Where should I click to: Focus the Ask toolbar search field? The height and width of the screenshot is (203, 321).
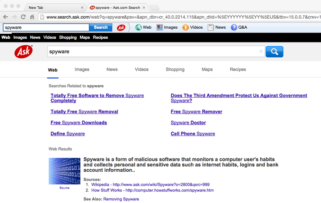(x=46, y=27)
